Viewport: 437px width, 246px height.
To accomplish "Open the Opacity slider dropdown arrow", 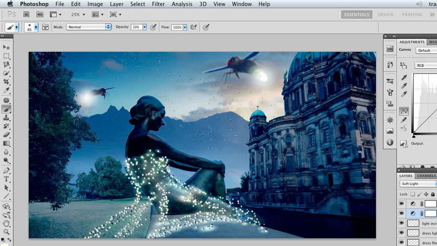I will [x=145, y=27].
